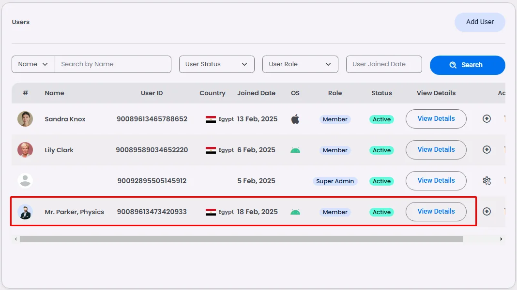Click the Active status badge for Lily Clark

(x=381, y=150)
